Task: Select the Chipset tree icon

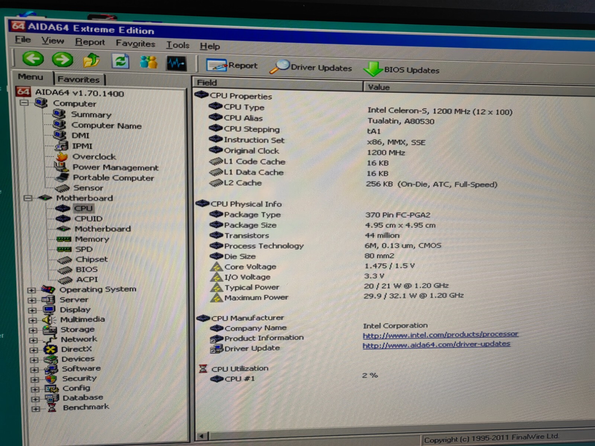Action: 65,259
